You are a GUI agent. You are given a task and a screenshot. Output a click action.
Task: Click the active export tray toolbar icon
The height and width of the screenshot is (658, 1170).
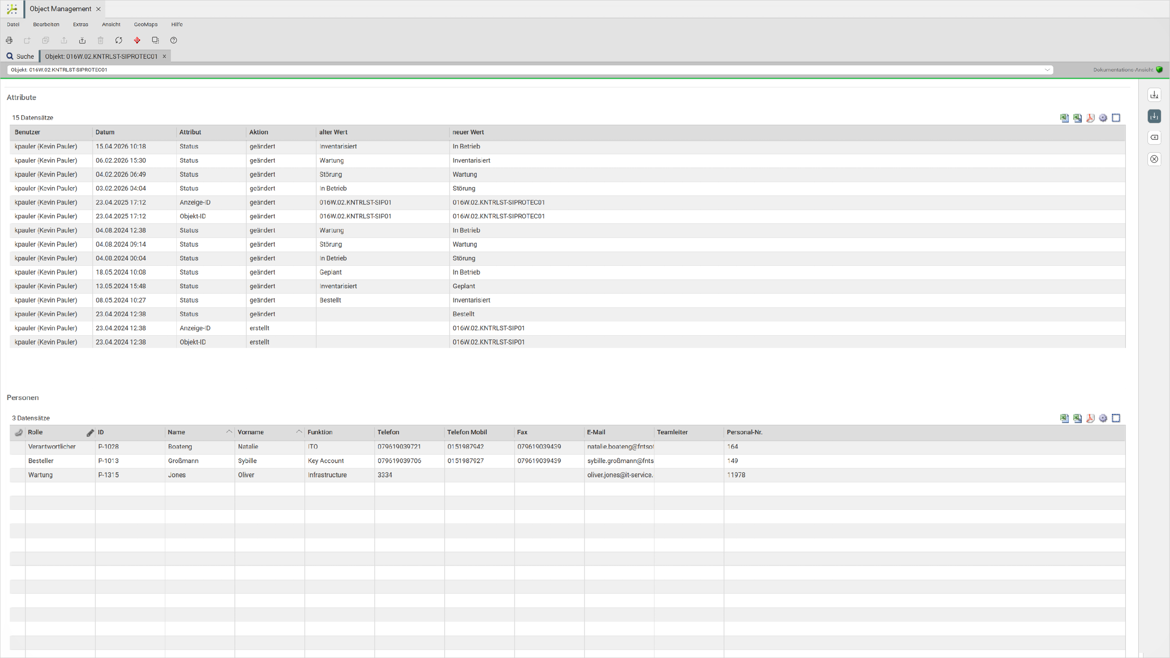coord(82,40)
